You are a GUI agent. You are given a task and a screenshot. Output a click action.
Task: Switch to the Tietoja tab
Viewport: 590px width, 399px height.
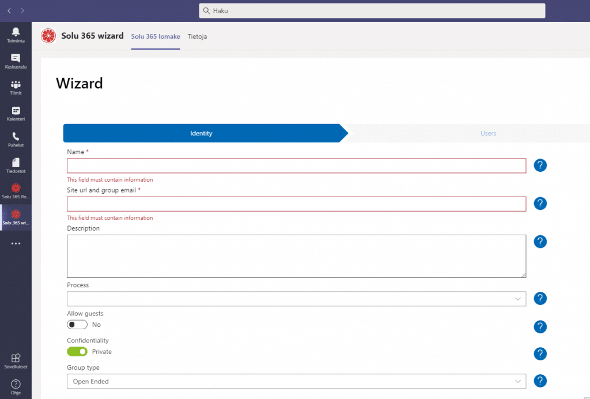[197, 36]
